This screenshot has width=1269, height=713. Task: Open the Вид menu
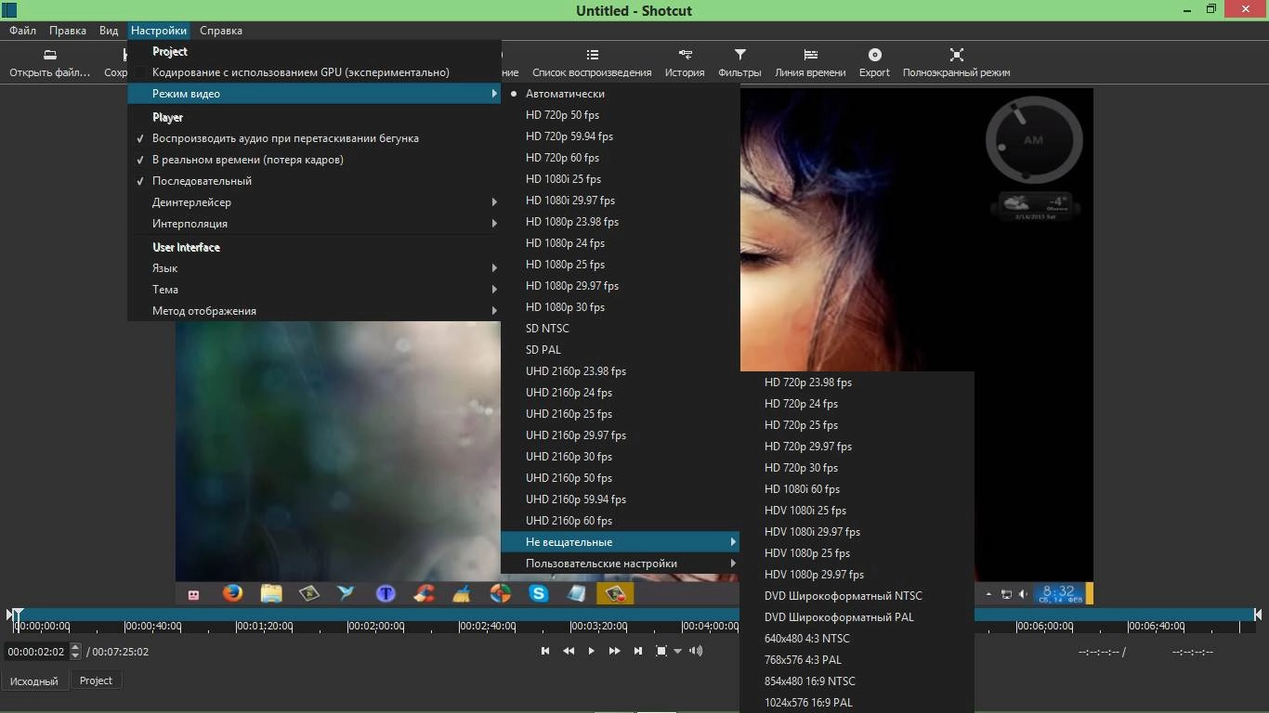[109, 31]
